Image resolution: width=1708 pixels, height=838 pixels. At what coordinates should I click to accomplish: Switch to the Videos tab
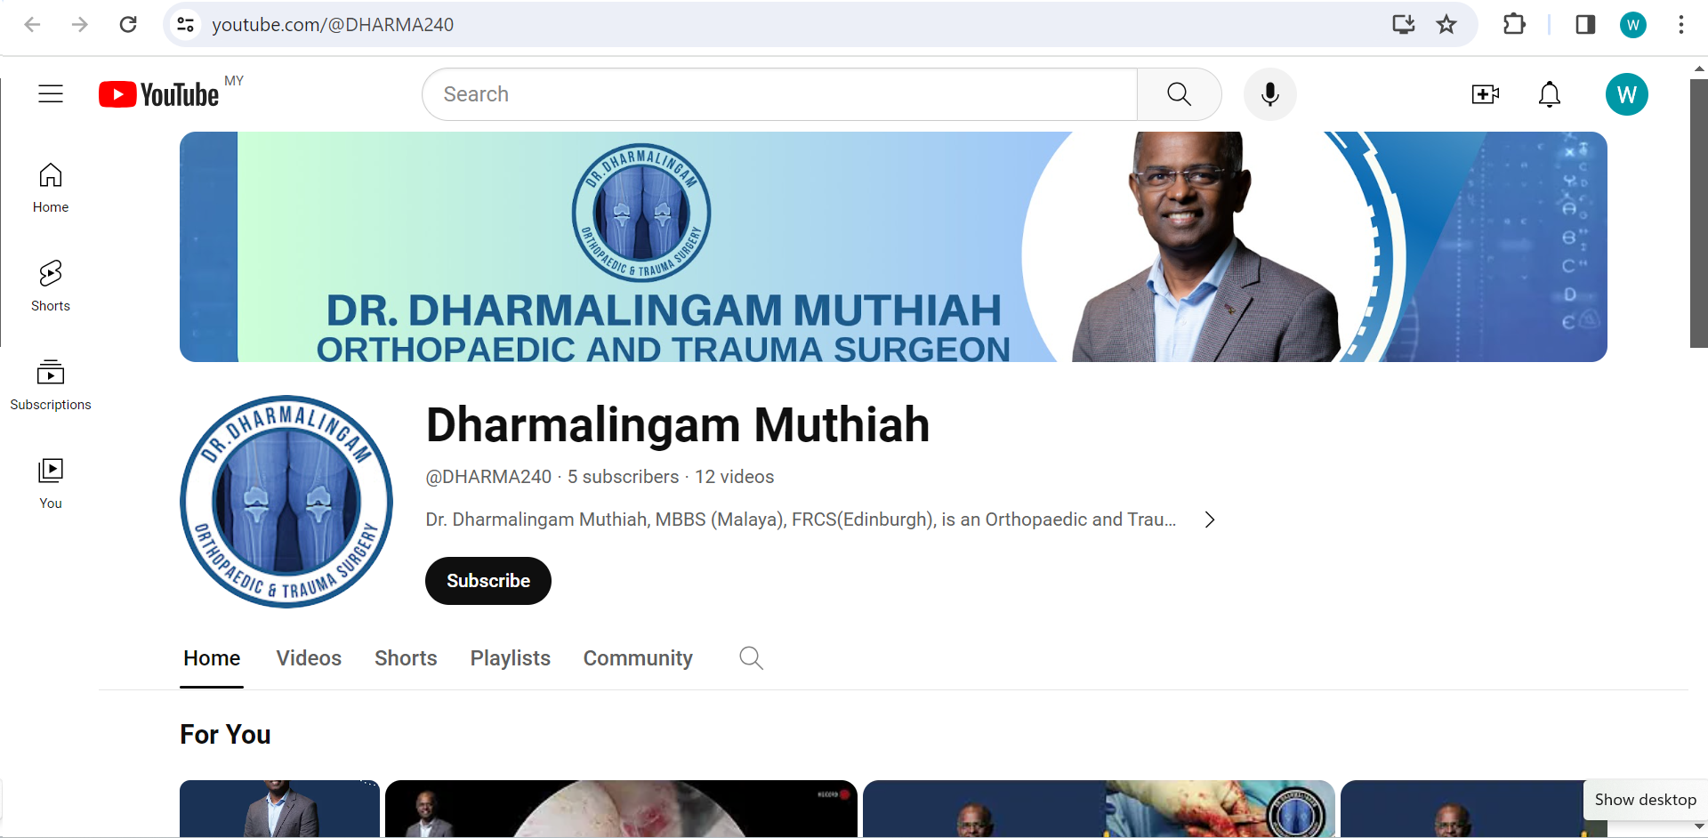click(x=309, y=658)
